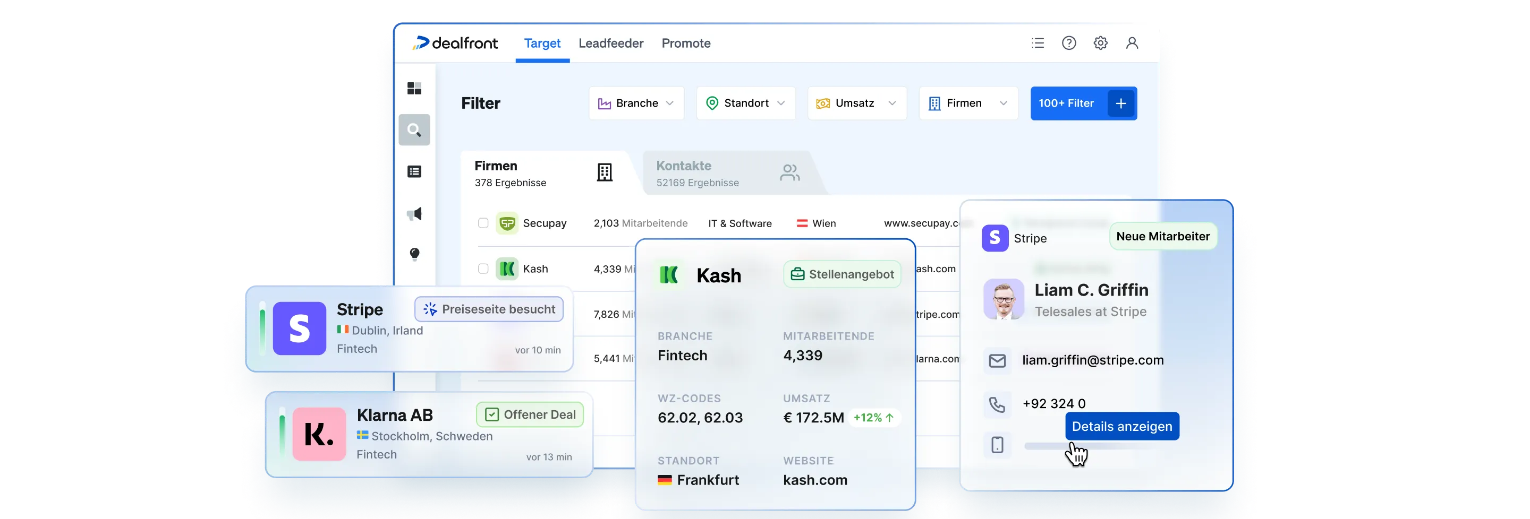Image resolution: width=1530 pixels, height=519 pixels.
Task: Click Liam C. Griffin's avatar photo
Action: coord(1004,299)
